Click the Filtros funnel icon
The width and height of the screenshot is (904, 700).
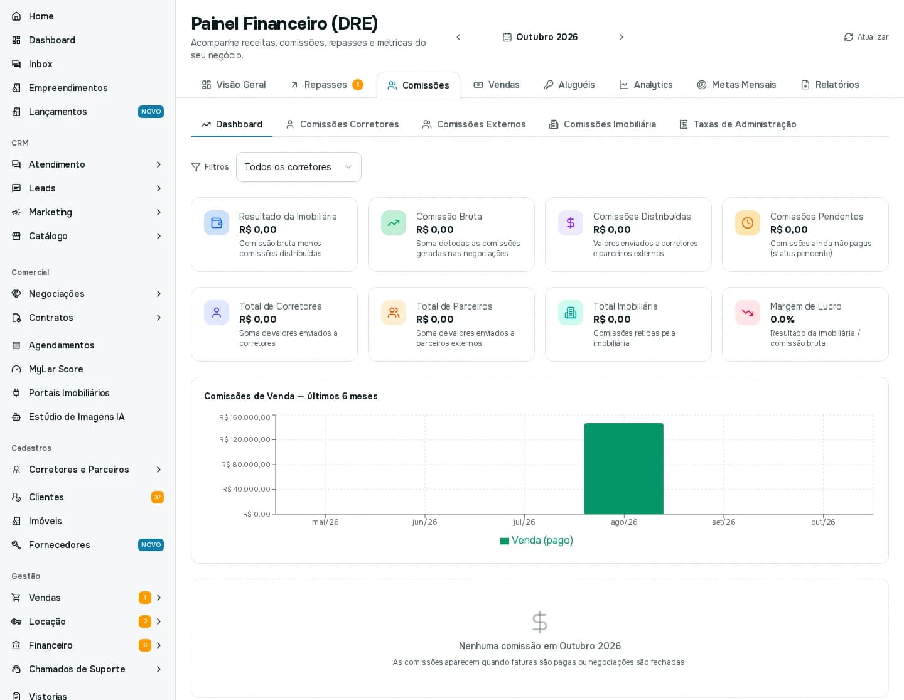pyautogui.click(x=196, y=167)
